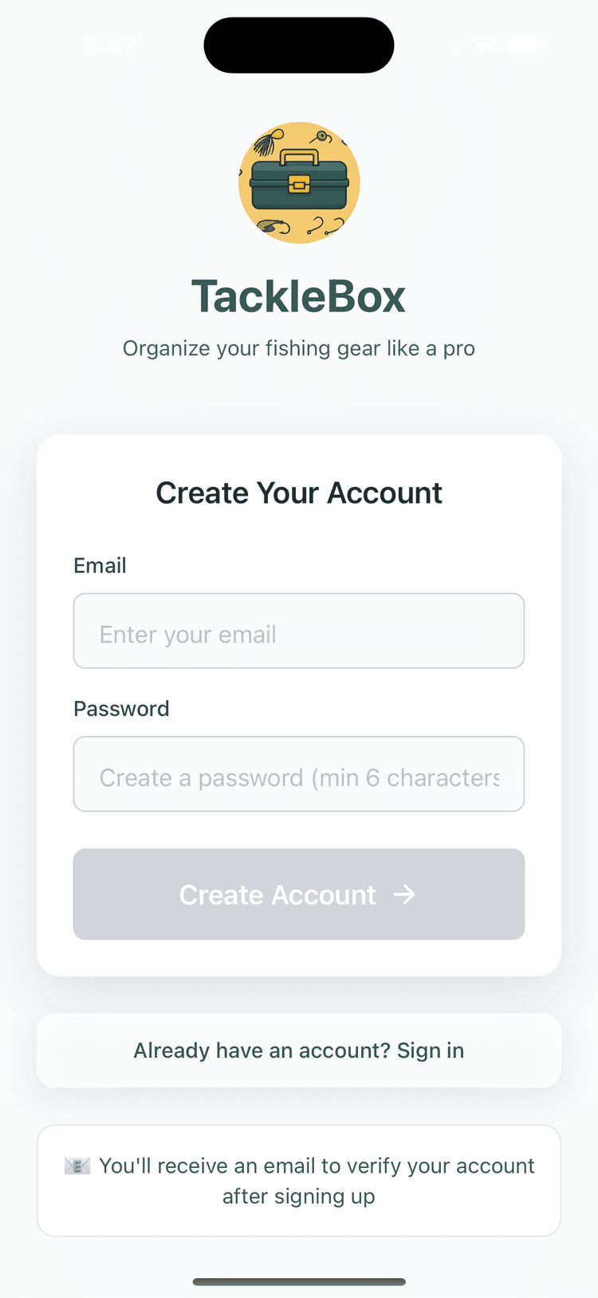
Task: Click the "Create Your Account" heading
Action: (299, 493)
